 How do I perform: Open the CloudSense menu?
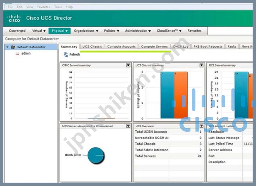[x=169, y=31]
